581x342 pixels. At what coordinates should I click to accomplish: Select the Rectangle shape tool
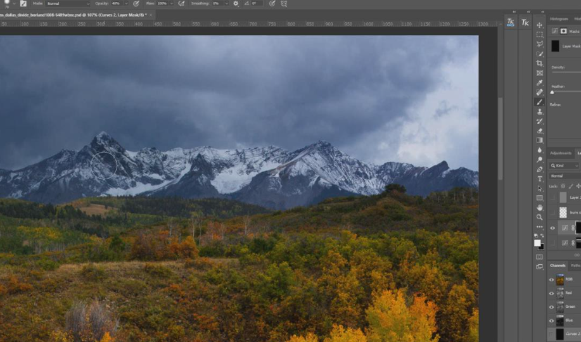pyautogui.click(x=540, y=198)
